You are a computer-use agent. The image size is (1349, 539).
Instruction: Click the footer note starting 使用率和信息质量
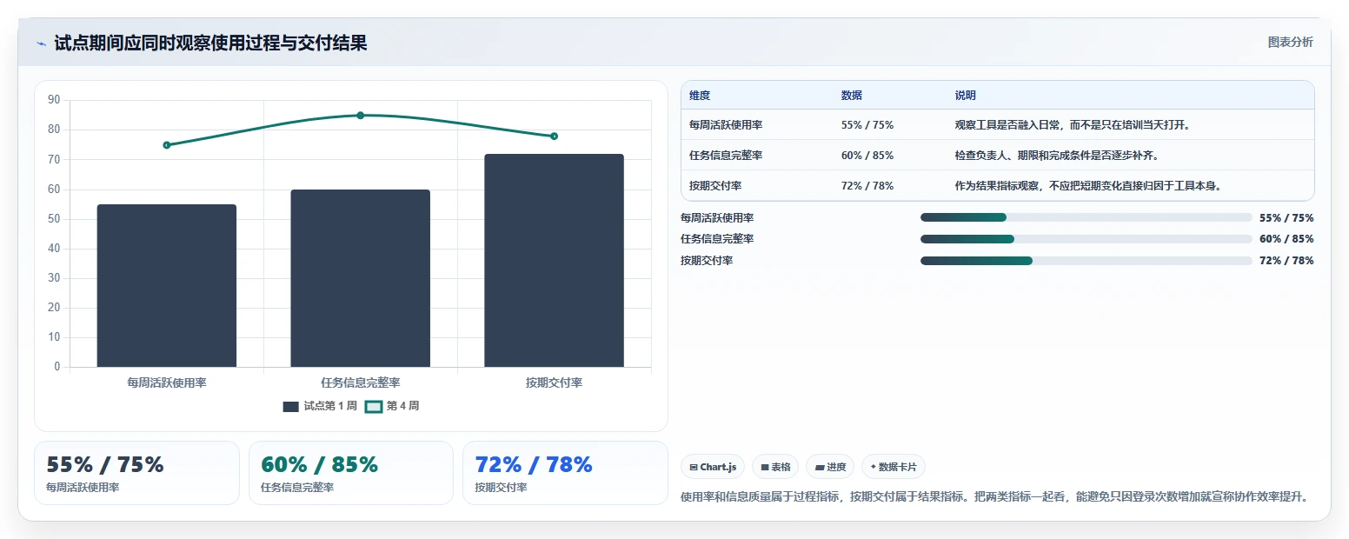point(994,496)
